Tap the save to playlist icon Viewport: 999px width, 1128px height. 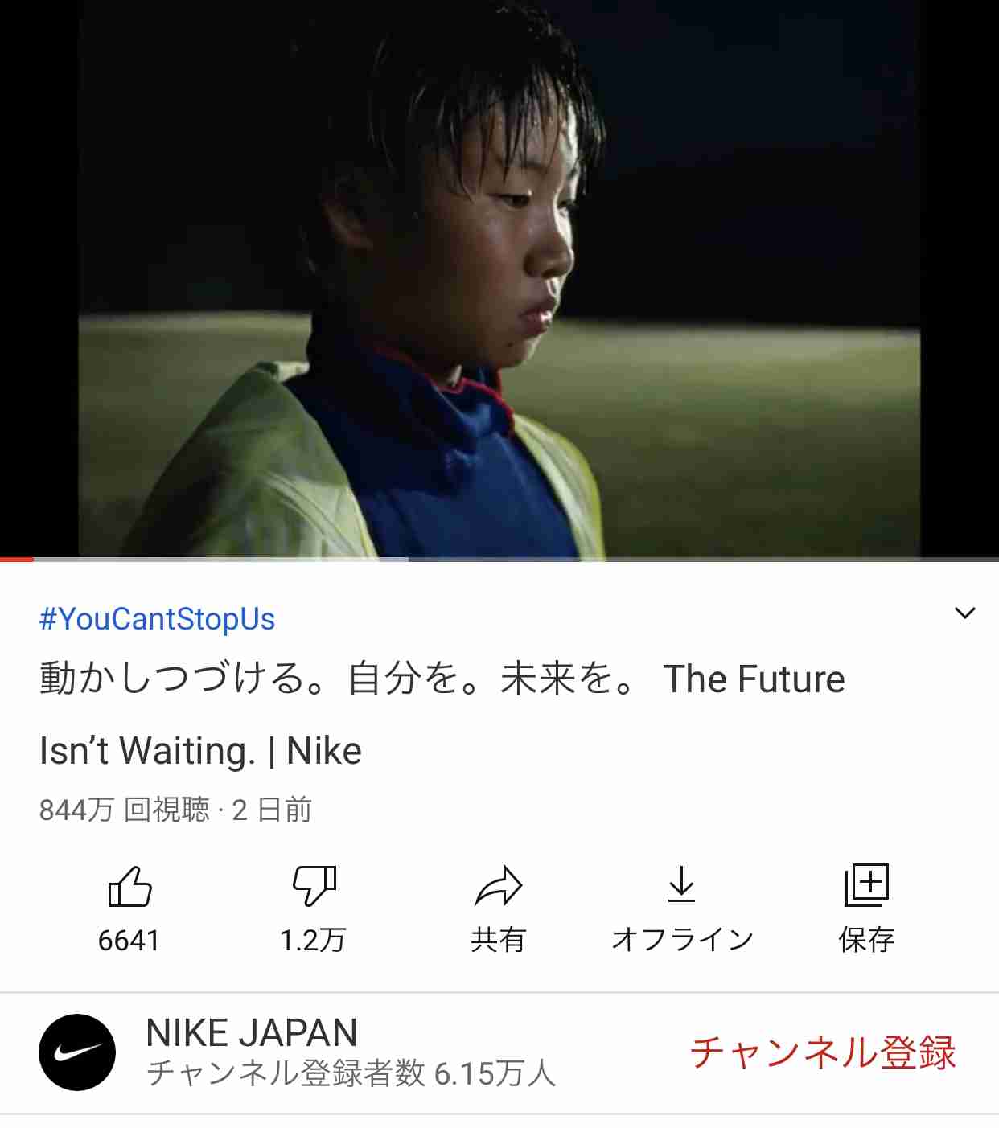click(866, 885)
